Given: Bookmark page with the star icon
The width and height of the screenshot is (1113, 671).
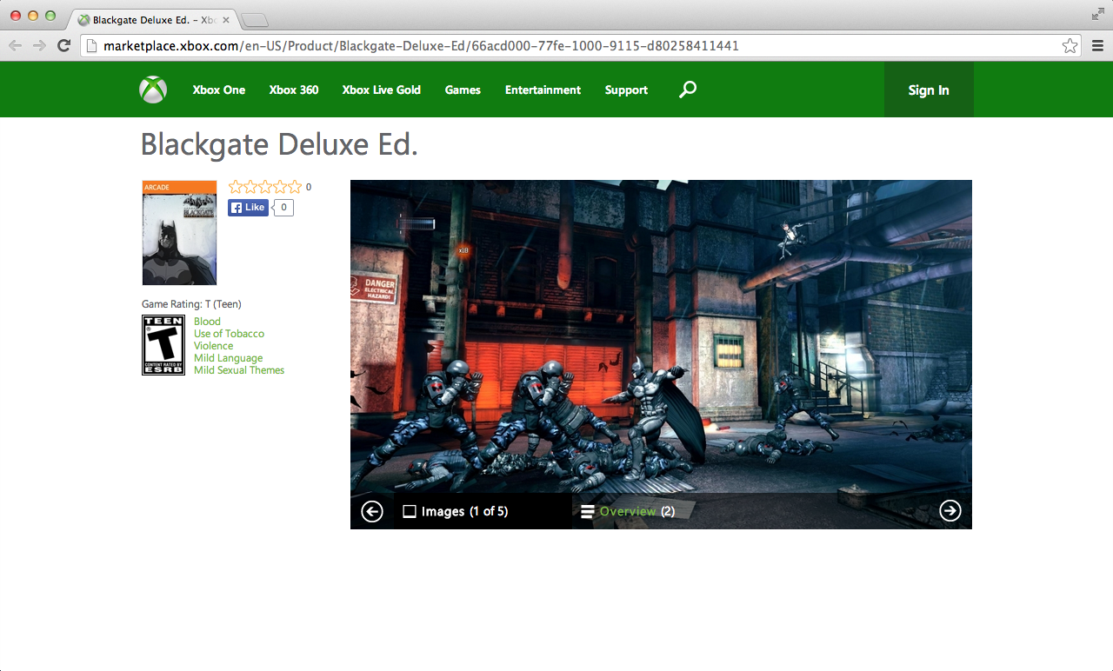Looking at the screenshot, I should [x=1070, y=46].
